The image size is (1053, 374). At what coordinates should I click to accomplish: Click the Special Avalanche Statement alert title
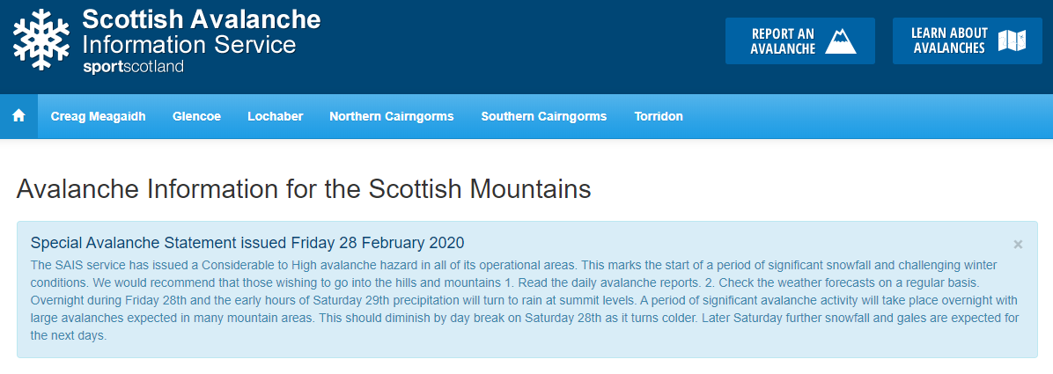[x=247, y=242]
